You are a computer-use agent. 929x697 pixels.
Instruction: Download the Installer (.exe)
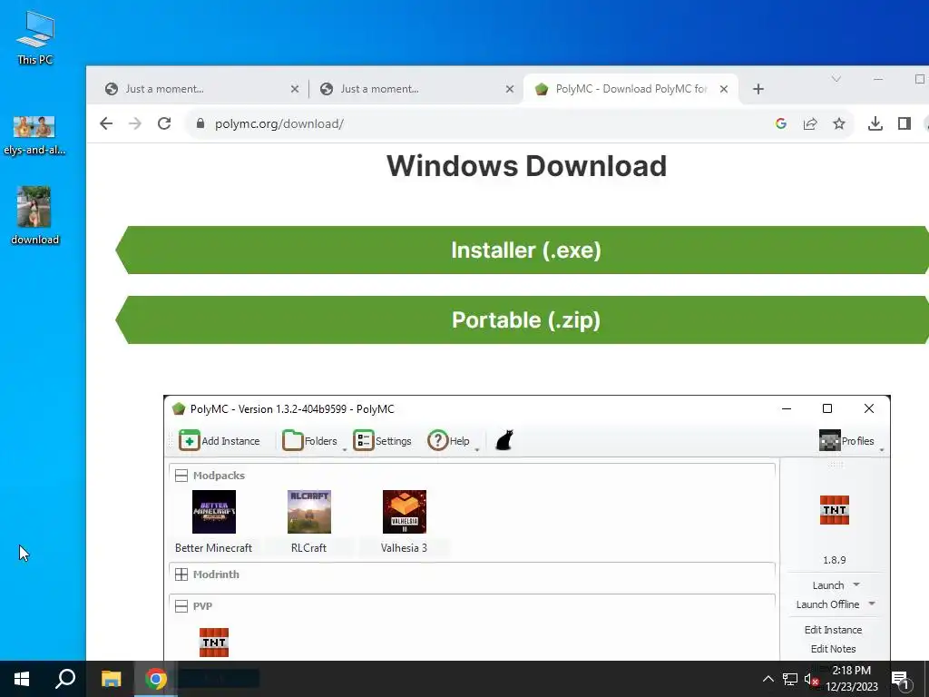(523, 250)
